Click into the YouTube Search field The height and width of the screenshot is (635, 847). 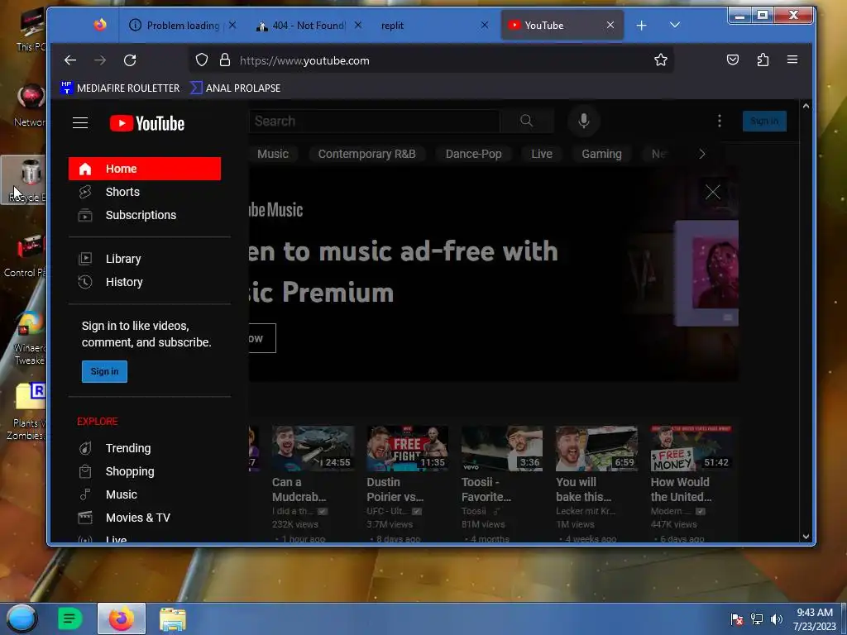point(375,121)
